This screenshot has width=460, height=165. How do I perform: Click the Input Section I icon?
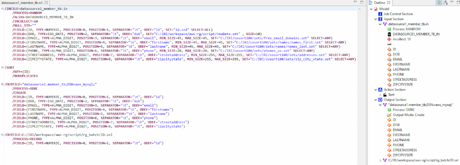[380, 19]
